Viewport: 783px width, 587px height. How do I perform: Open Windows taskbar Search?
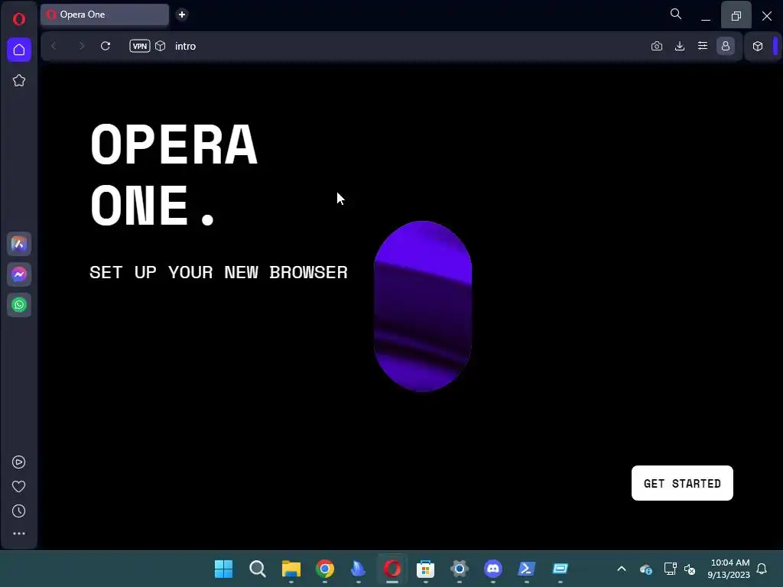tap(258, 569)
